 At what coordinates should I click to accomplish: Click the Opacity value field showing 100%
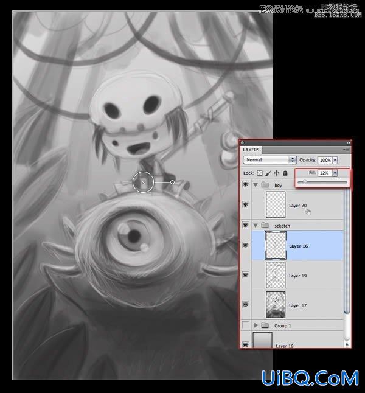(x=325, y=160)
